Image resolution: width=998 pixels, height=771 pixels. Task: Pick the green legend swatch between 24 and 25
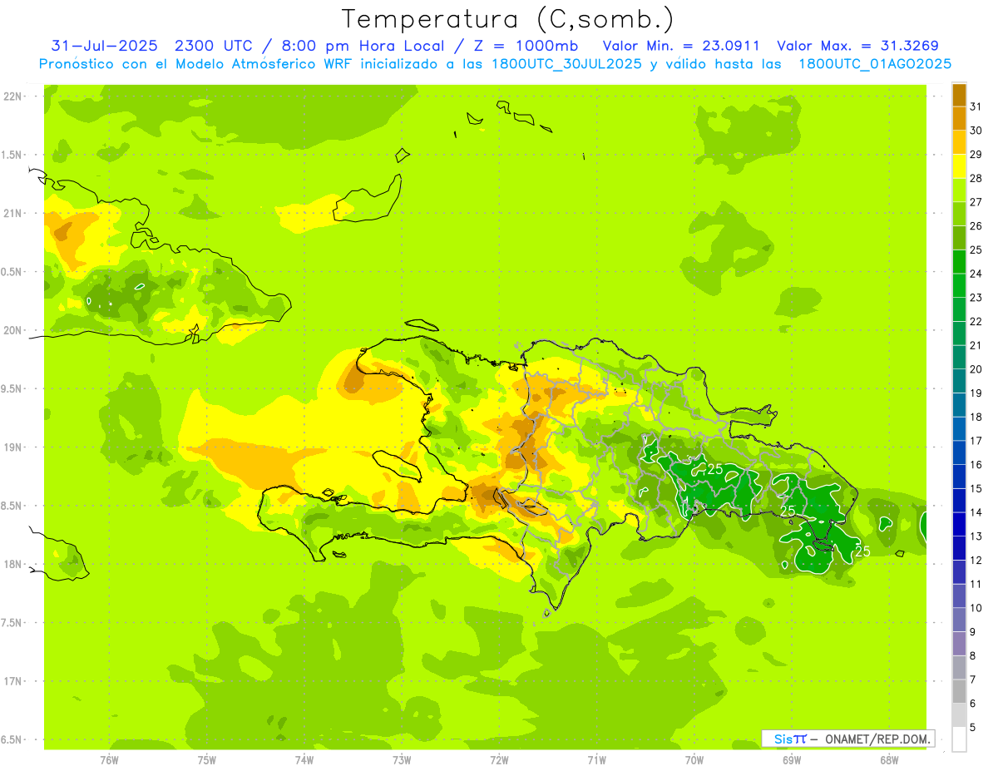[959, 261]
